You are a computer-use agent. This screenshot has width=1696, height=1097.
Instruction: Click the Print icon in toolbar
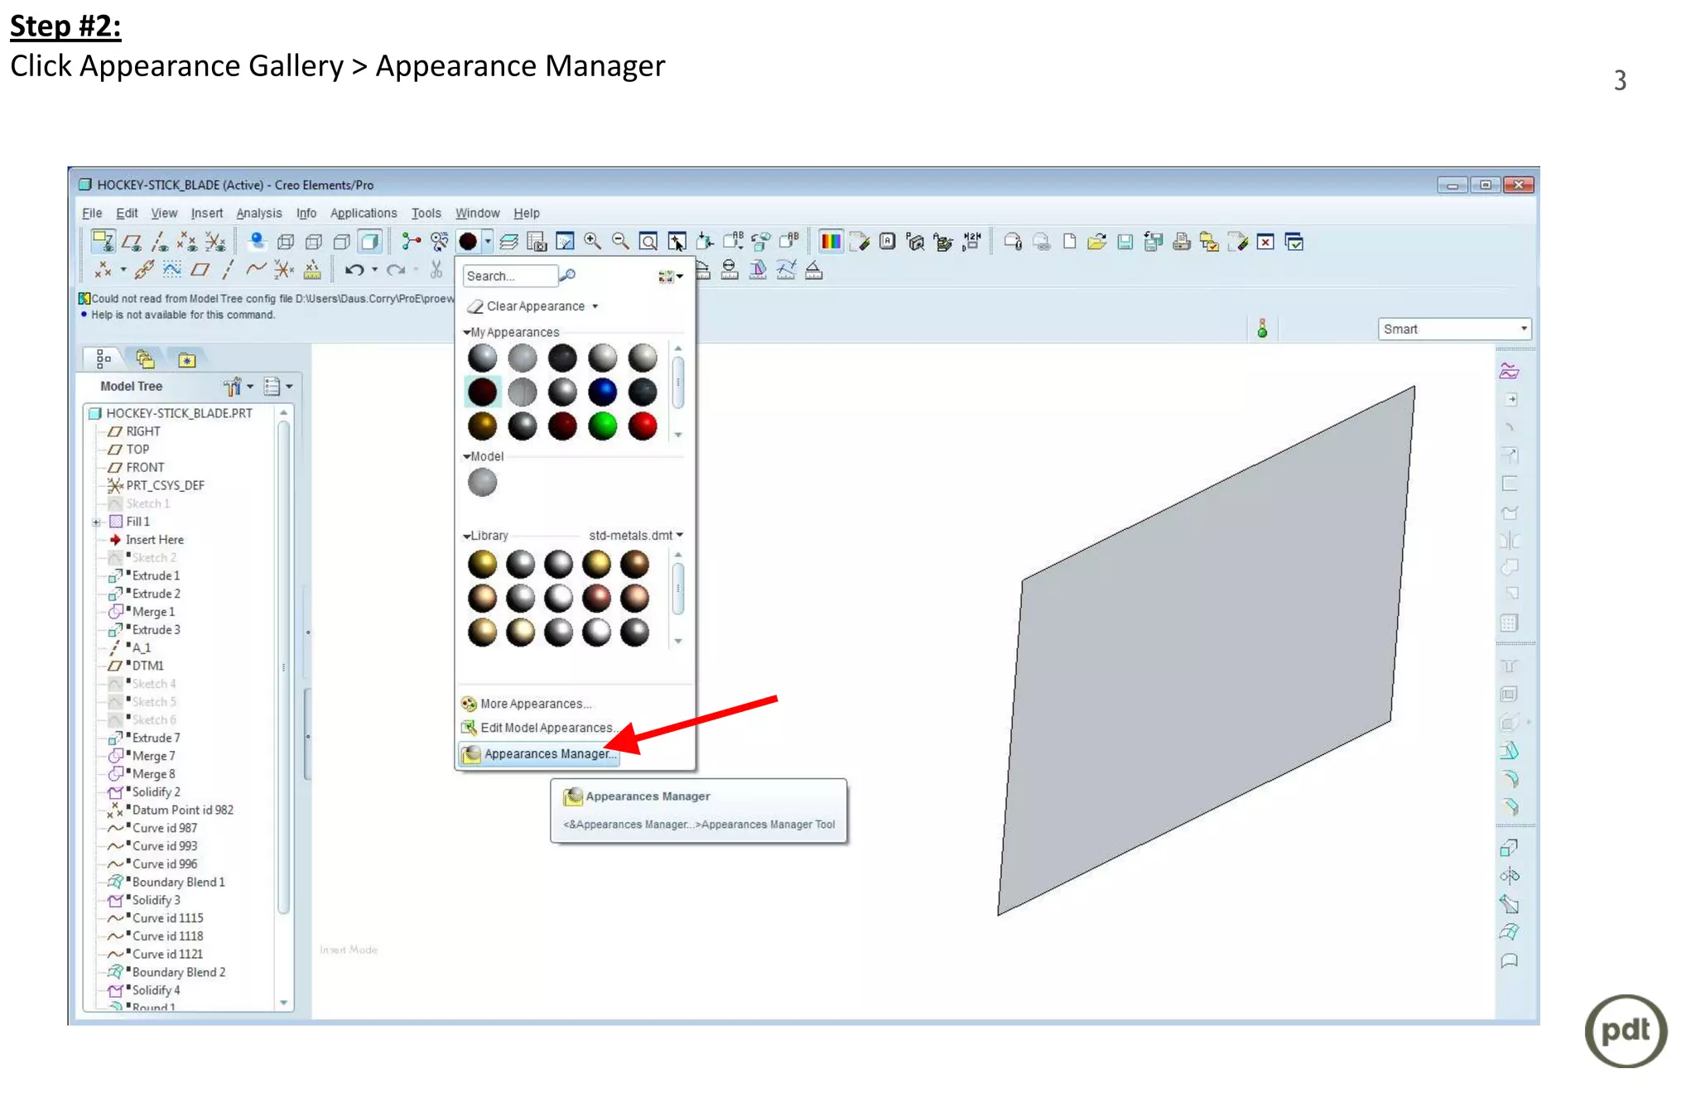click(x=1182, y=241)
